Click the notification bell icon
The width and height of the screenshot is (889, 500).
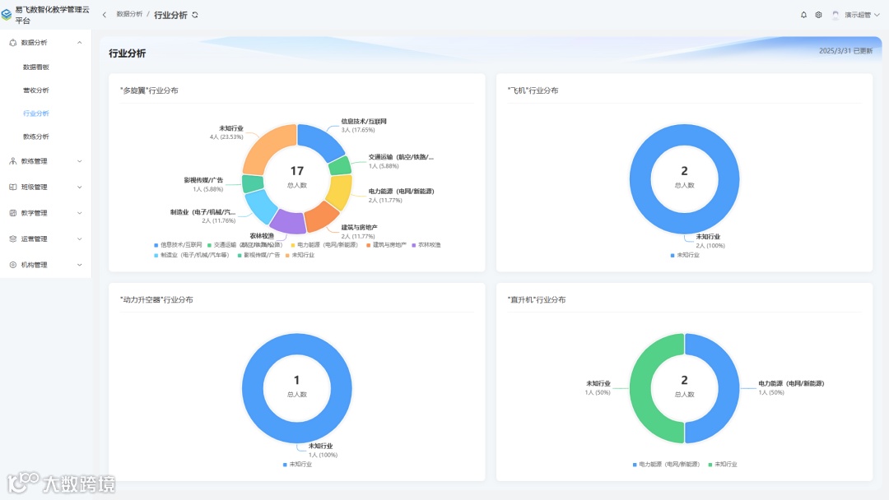(803, 15)
